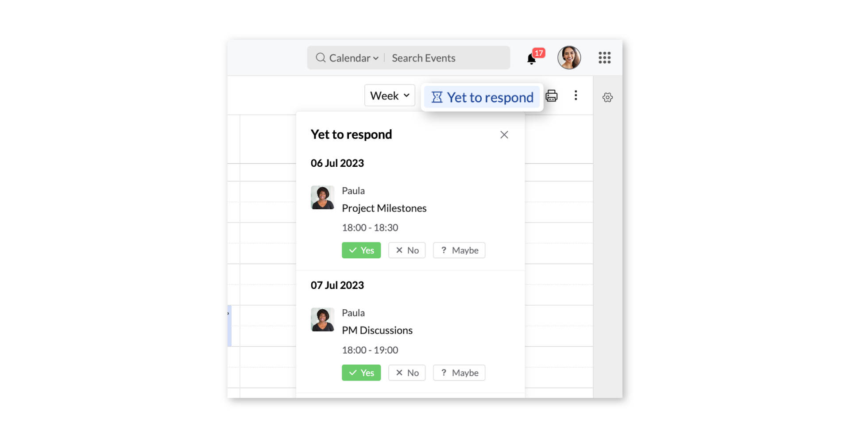Click Paula's avatar for Project Milestones

tap(322, 197)
